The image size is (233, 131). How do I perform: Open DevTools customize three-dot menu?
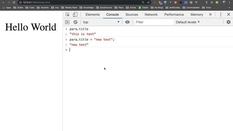pos(221,15)
